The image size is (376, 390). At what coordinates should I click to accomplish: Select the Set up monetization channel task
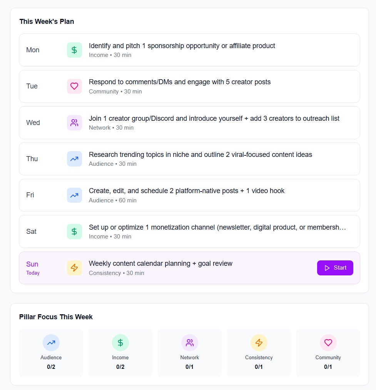217,227
